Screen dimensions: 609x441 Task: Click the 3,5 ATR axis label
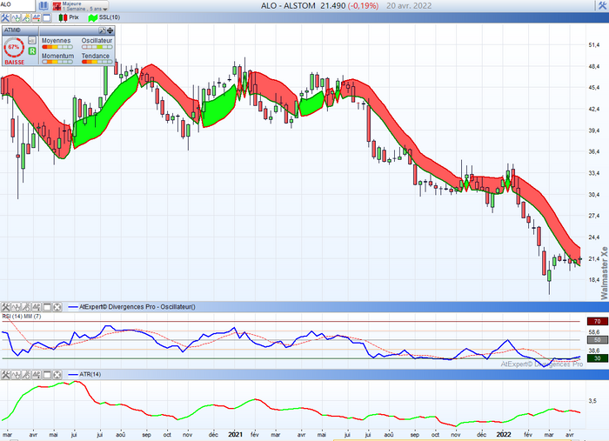[592, 401]
